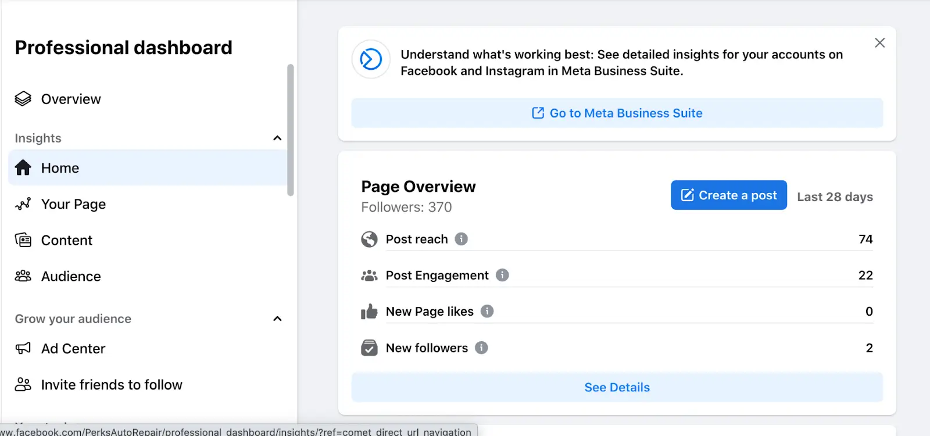Click the New followers label
930x436 pixels.
(427, 348)
